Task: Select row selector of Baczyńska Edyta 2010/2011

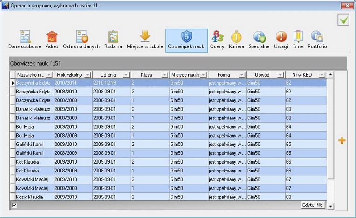Action: [13, 83]
